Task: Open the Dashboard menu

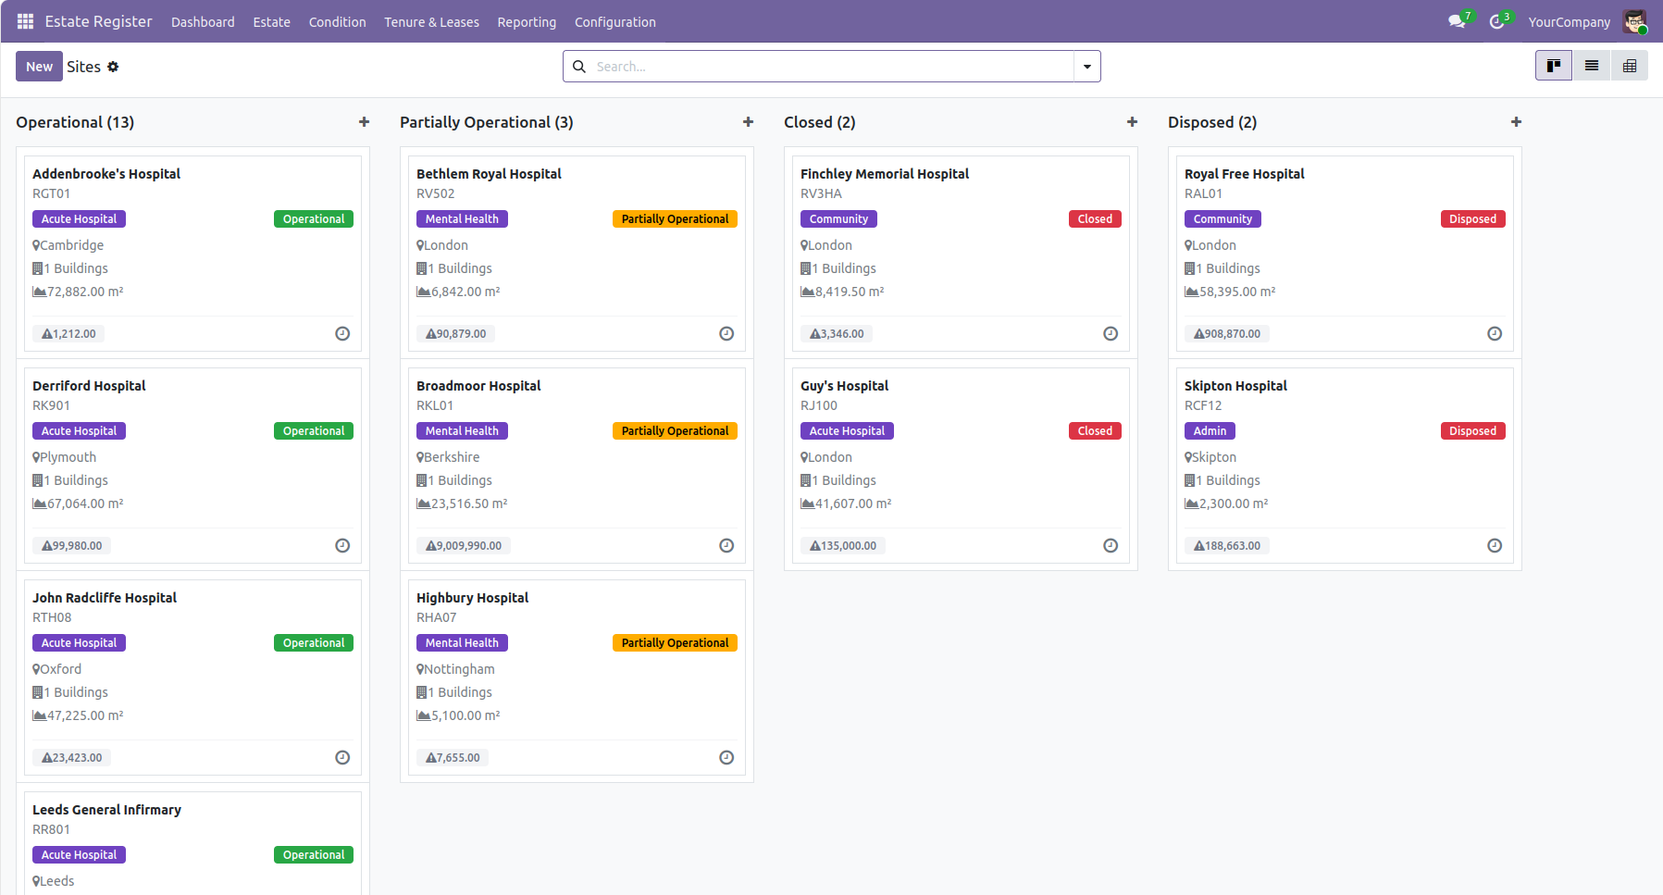Action: (x=203, y=22)
